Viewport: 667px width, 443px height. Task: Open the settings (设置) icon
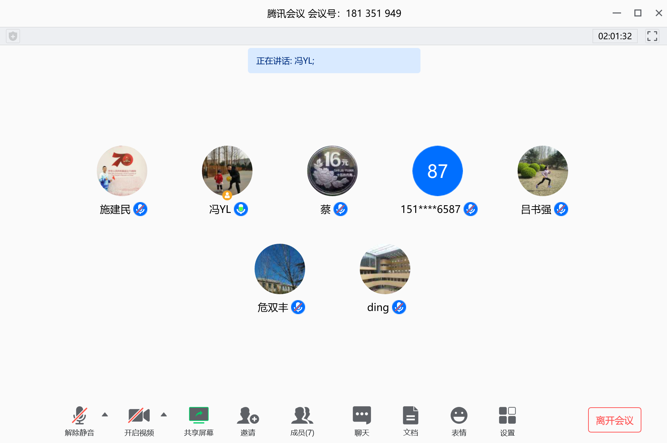click(507, 421)
